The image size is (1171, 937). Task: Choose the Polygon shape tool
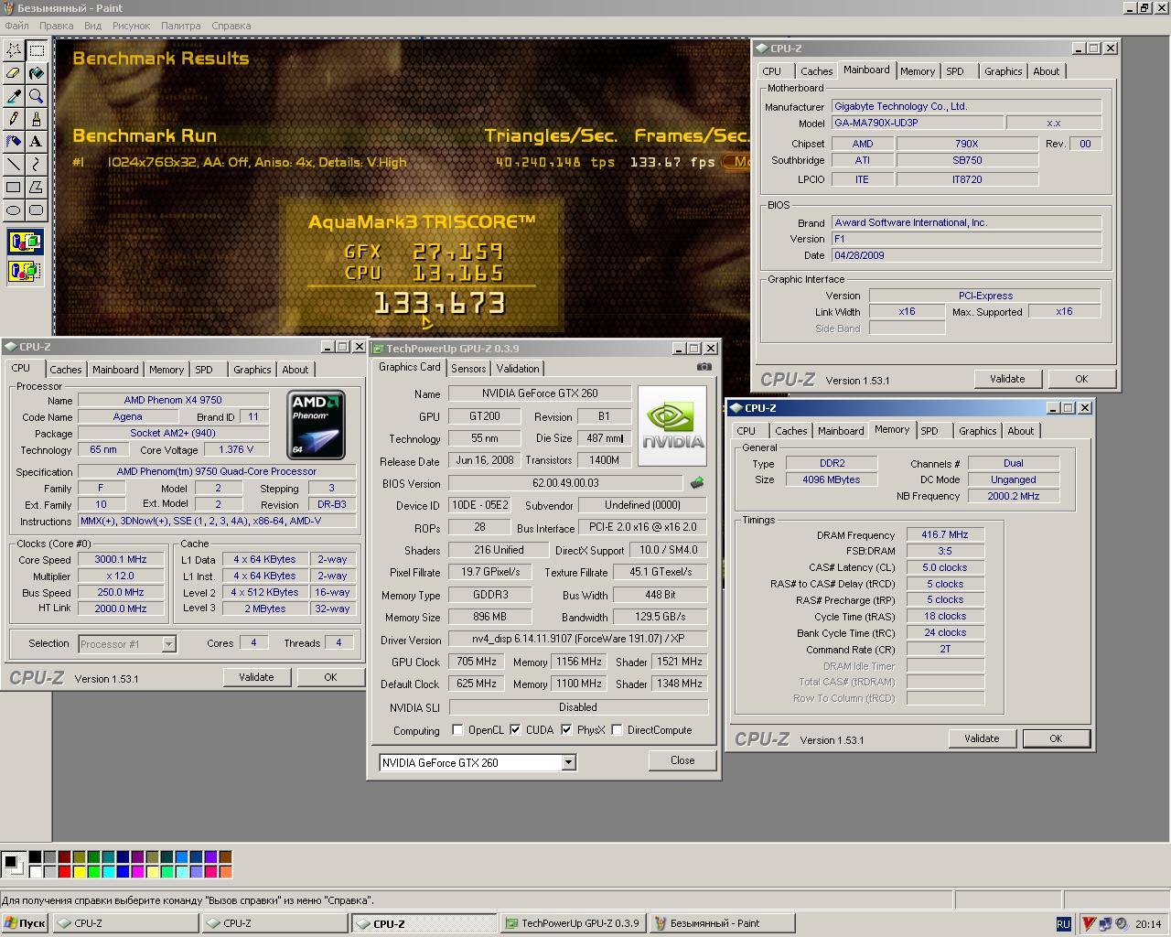[37, 188]
